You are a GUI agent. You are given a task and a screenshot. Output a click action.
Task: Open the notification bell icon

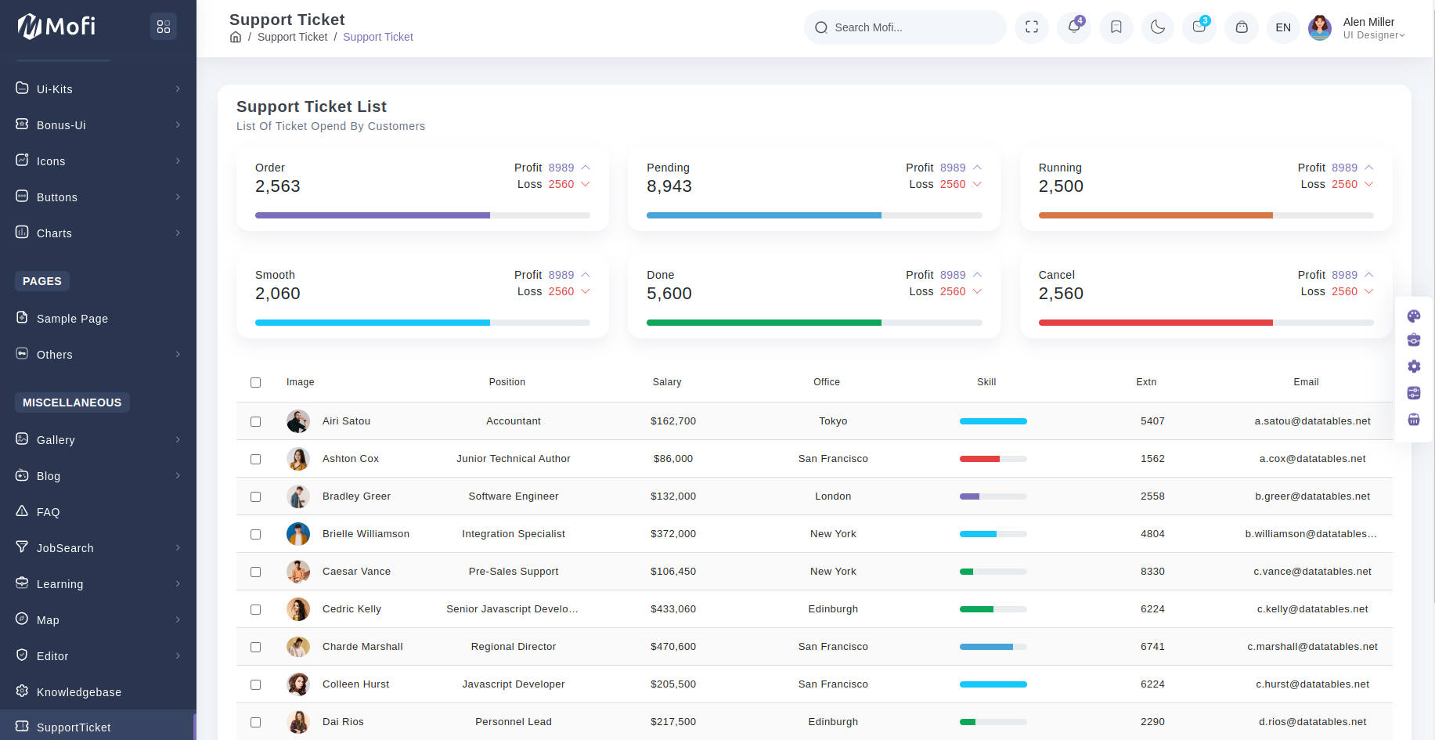click(x=1073, y=27)
